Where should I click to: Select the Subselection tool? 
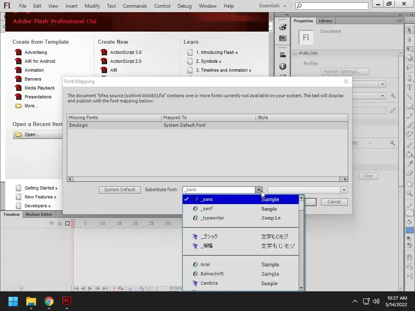pyautogui.click(x=409, y=39)
